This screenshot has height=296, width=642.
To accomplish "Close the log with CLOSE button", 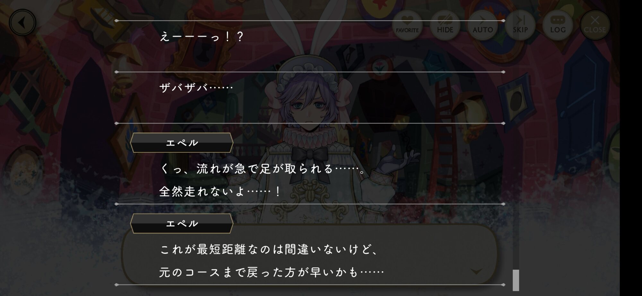I will (595, 25).
